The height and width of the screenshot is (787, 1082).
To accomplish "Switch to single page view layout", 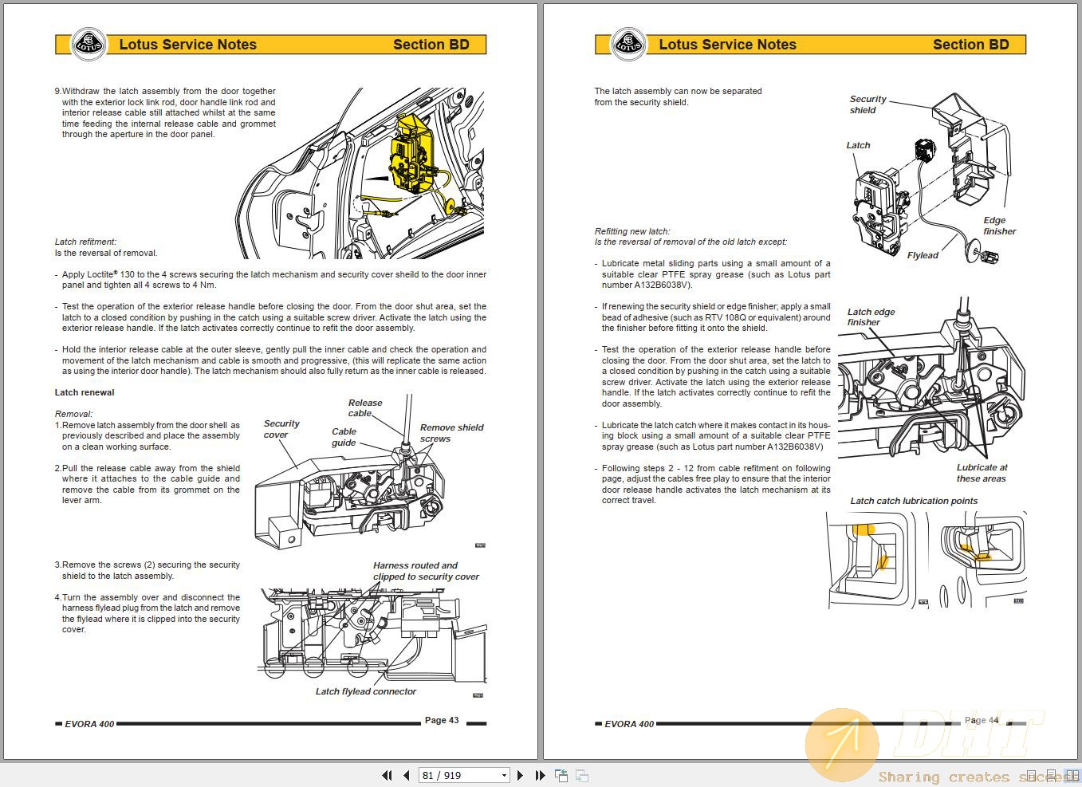I will [1031, 776].
